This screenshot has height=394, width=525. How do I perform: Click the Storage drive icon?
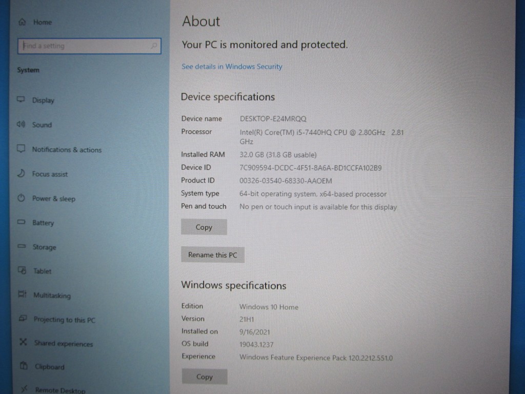click(22, 246)
